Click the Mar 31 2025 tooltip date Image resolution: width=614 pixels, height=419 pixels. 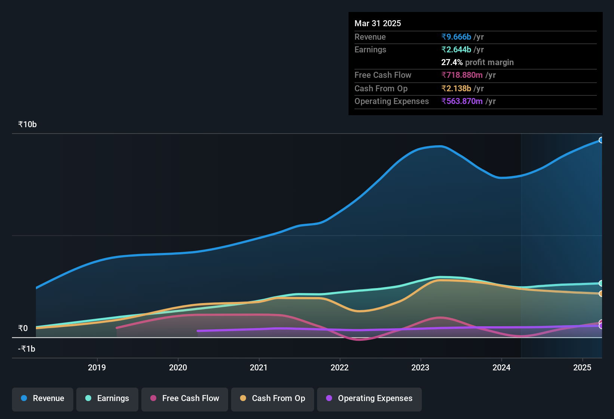click(378, 23)
